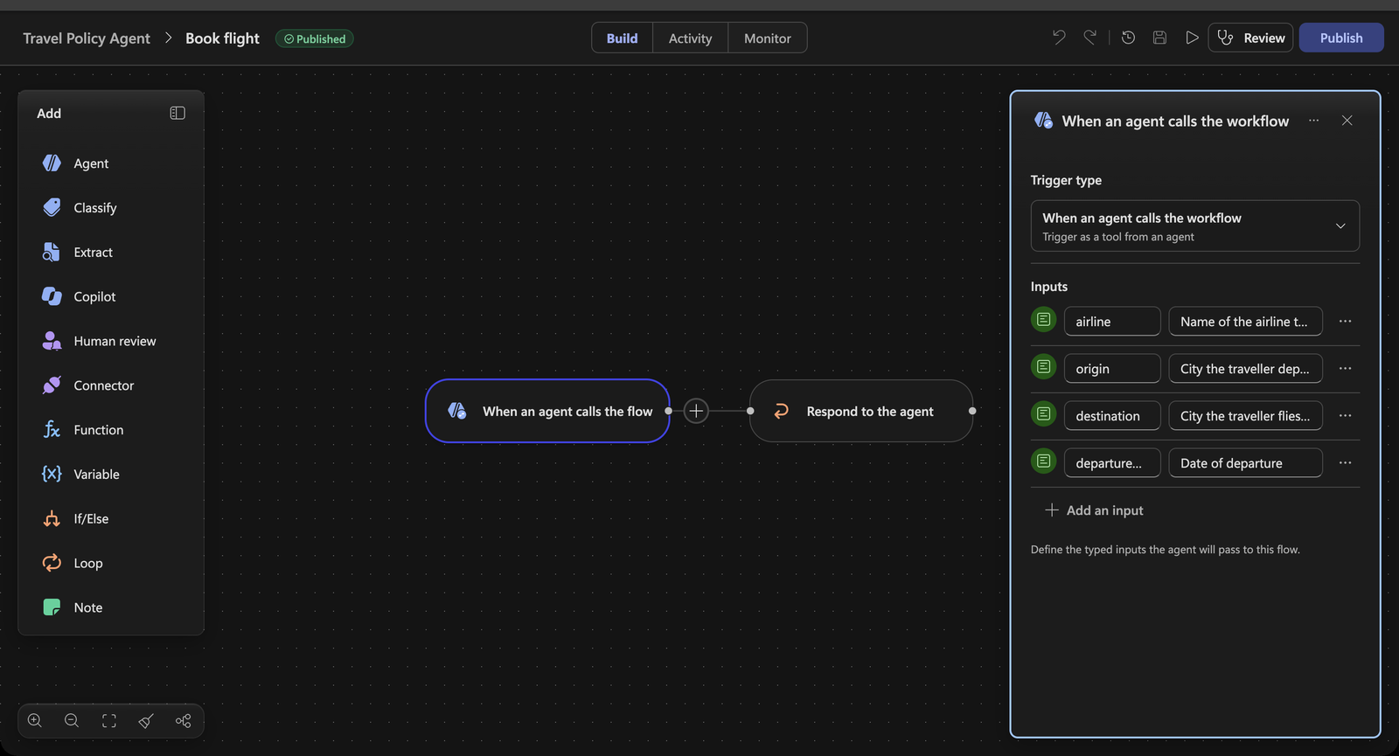The image size is (1399, 756).
Task: Fit canvas view to screen
Action: click(x=109, y=721)
